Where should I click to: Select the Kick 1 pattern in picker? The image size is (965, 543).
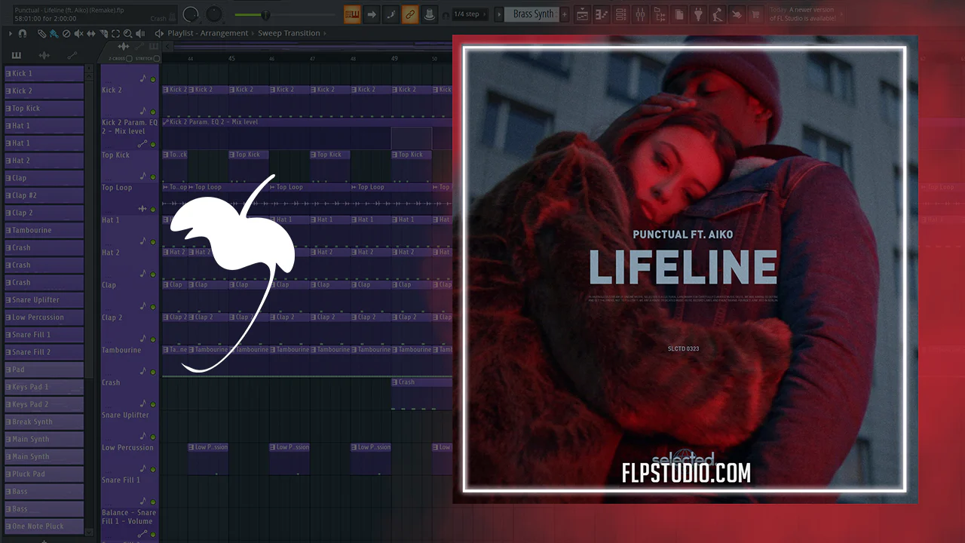[x=44, y=73]
